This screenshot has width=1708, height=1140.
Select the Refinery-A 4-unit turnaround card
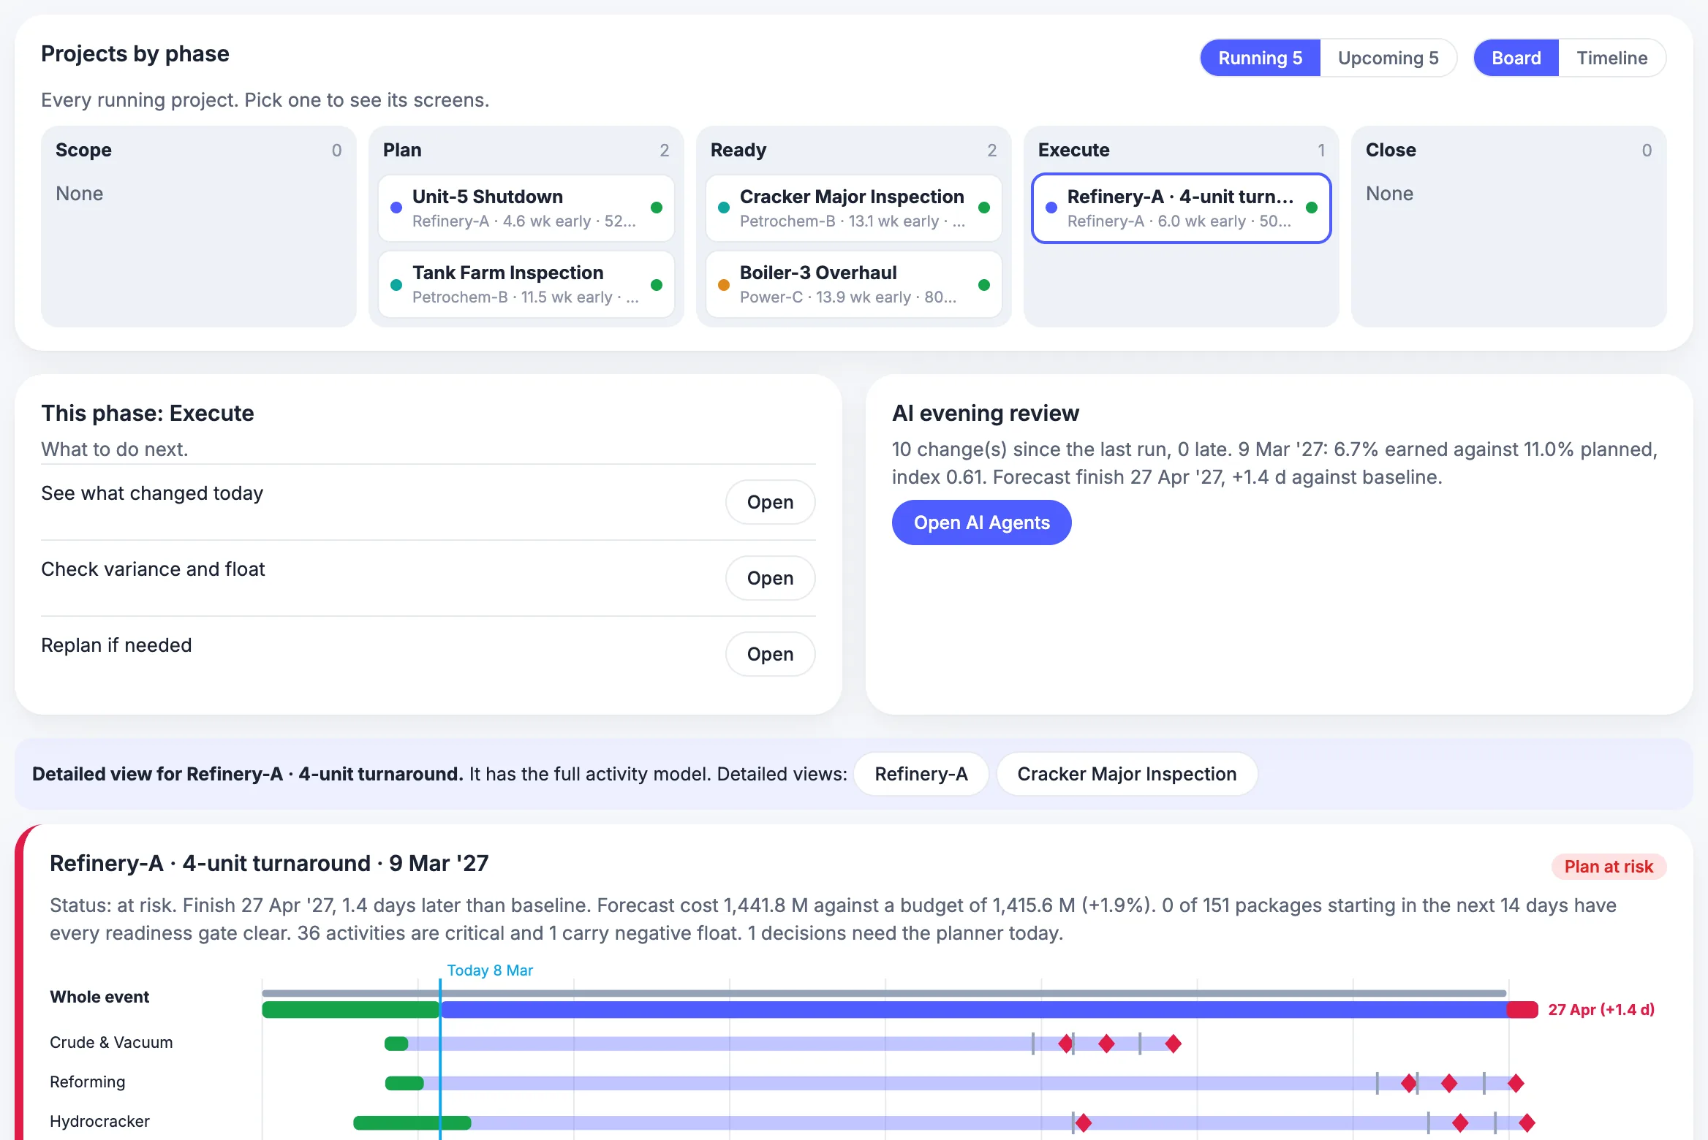pyautogui.click(x=1181, y=208)
